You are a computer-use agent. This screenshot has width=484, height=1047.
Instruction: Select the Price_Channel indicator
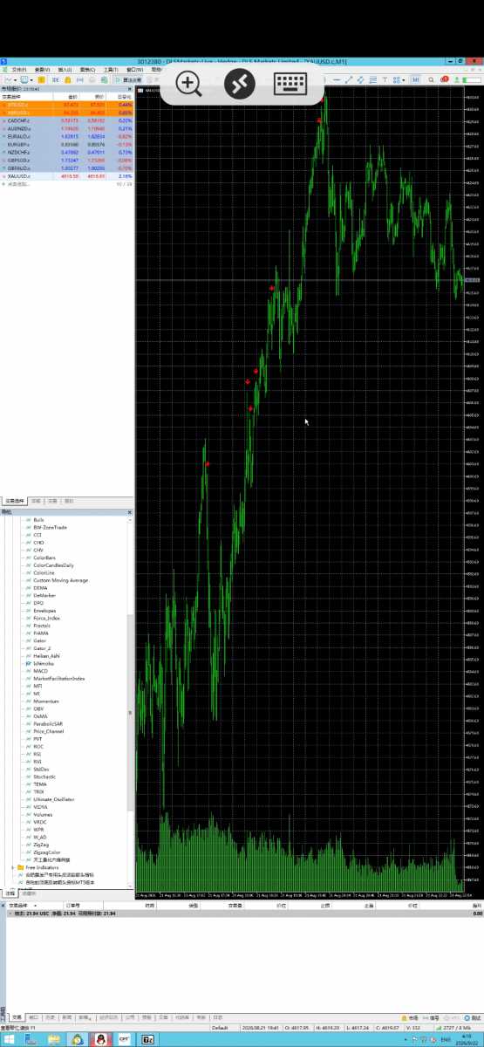click(48, 731)
